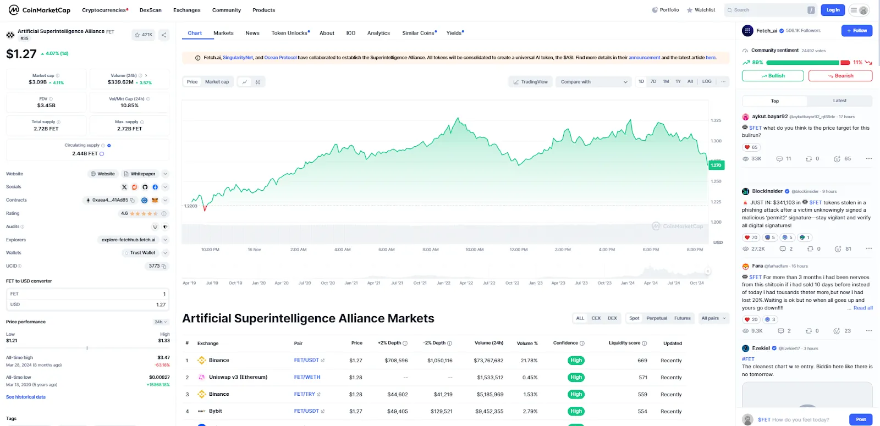
Task: Select Price chart toggle
Action: click(192, 82)
